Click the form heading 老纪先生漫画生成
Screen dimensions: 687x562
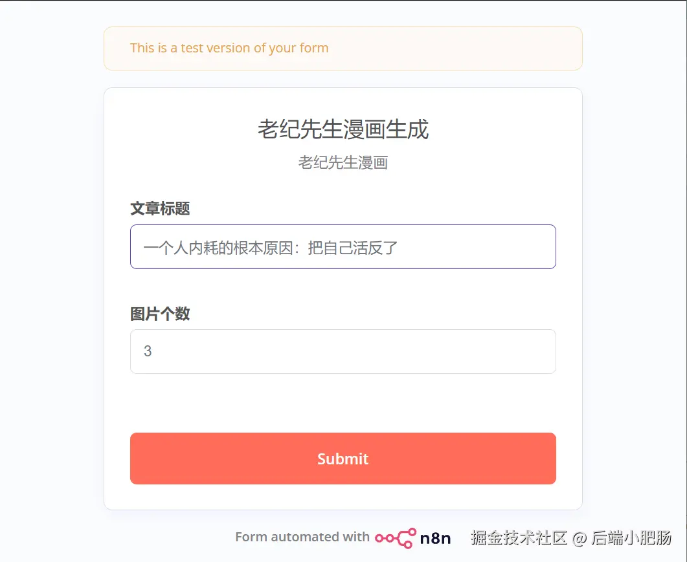tap(343, 129)
